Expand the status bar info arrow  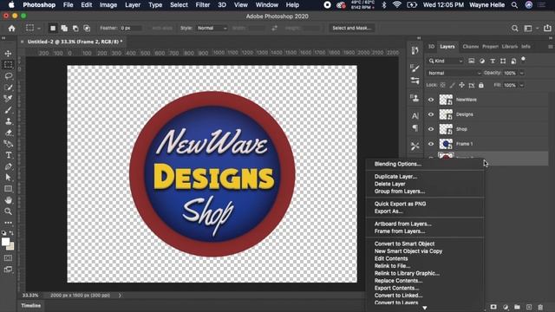(x=120, y=296)
